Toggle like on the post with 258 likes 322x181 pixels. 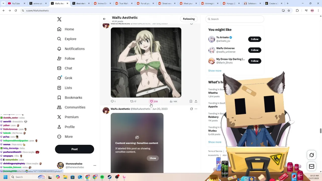pyautogui.click(x=154, y=101)
